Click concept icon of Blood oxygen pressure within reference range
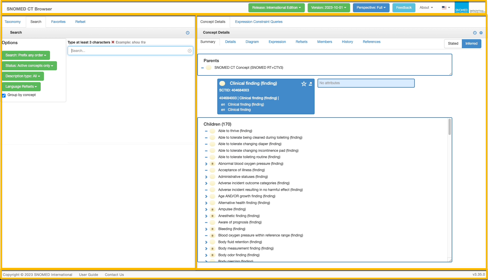The height and width of the screenshot is (280, 488). (212, 235)
